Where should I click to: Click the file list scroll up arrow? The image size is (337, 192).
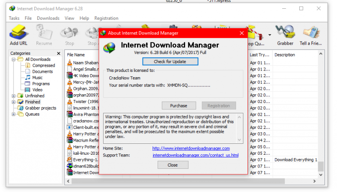tap(321, 54)
